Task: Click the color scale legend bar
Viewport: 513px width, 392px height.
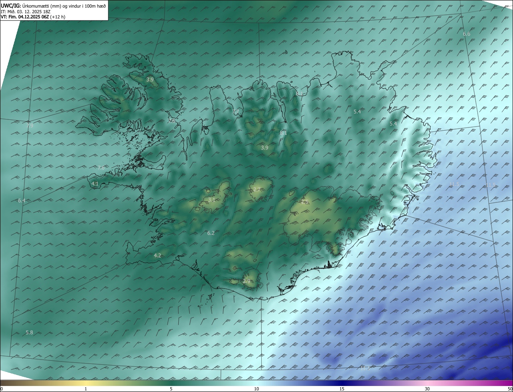Action: 256,383
